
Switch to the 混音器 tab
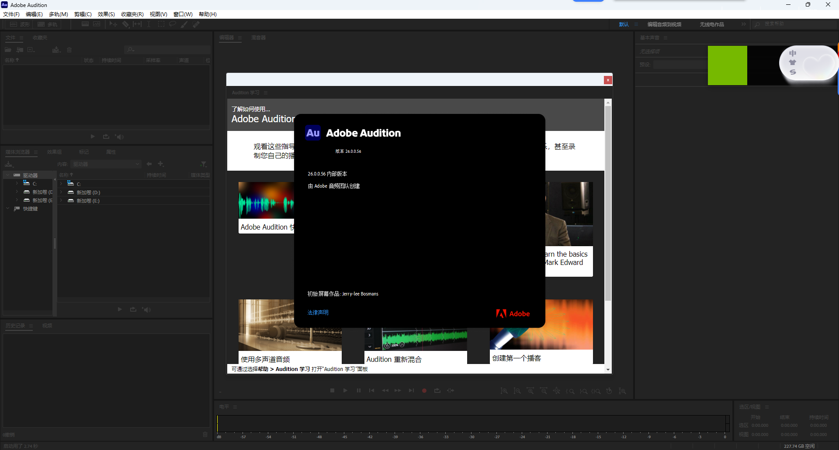coord(259,38)
